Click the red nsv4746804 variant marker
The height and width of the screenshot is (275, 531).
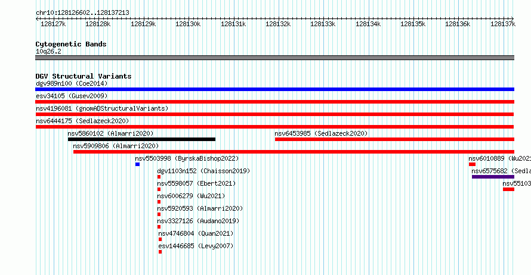tap(160, 239)
